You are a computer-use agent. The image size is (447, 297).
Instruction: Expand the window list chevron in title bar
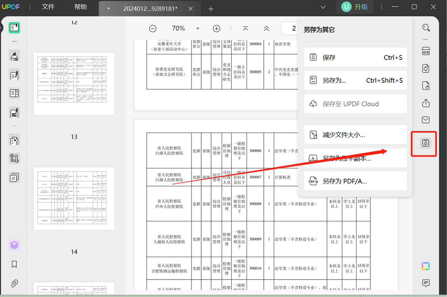[323, 7]
